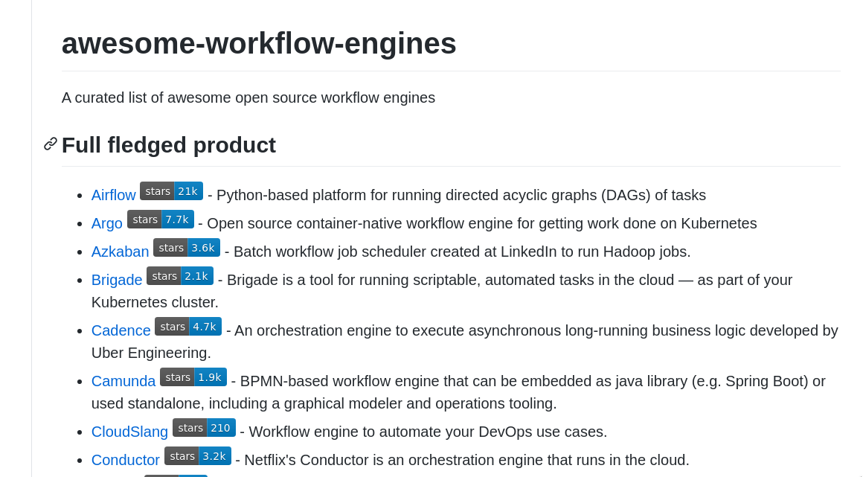Click the text 'Uber Engineering.'
This screenshot has width=863, height=477.
(151, 353)
